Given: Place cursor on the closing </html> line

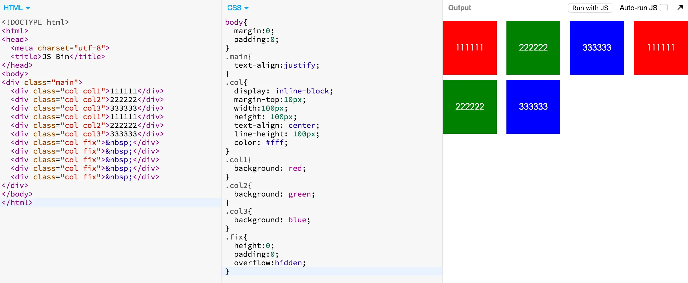Looking at the screenshot, I should [17, 203].
